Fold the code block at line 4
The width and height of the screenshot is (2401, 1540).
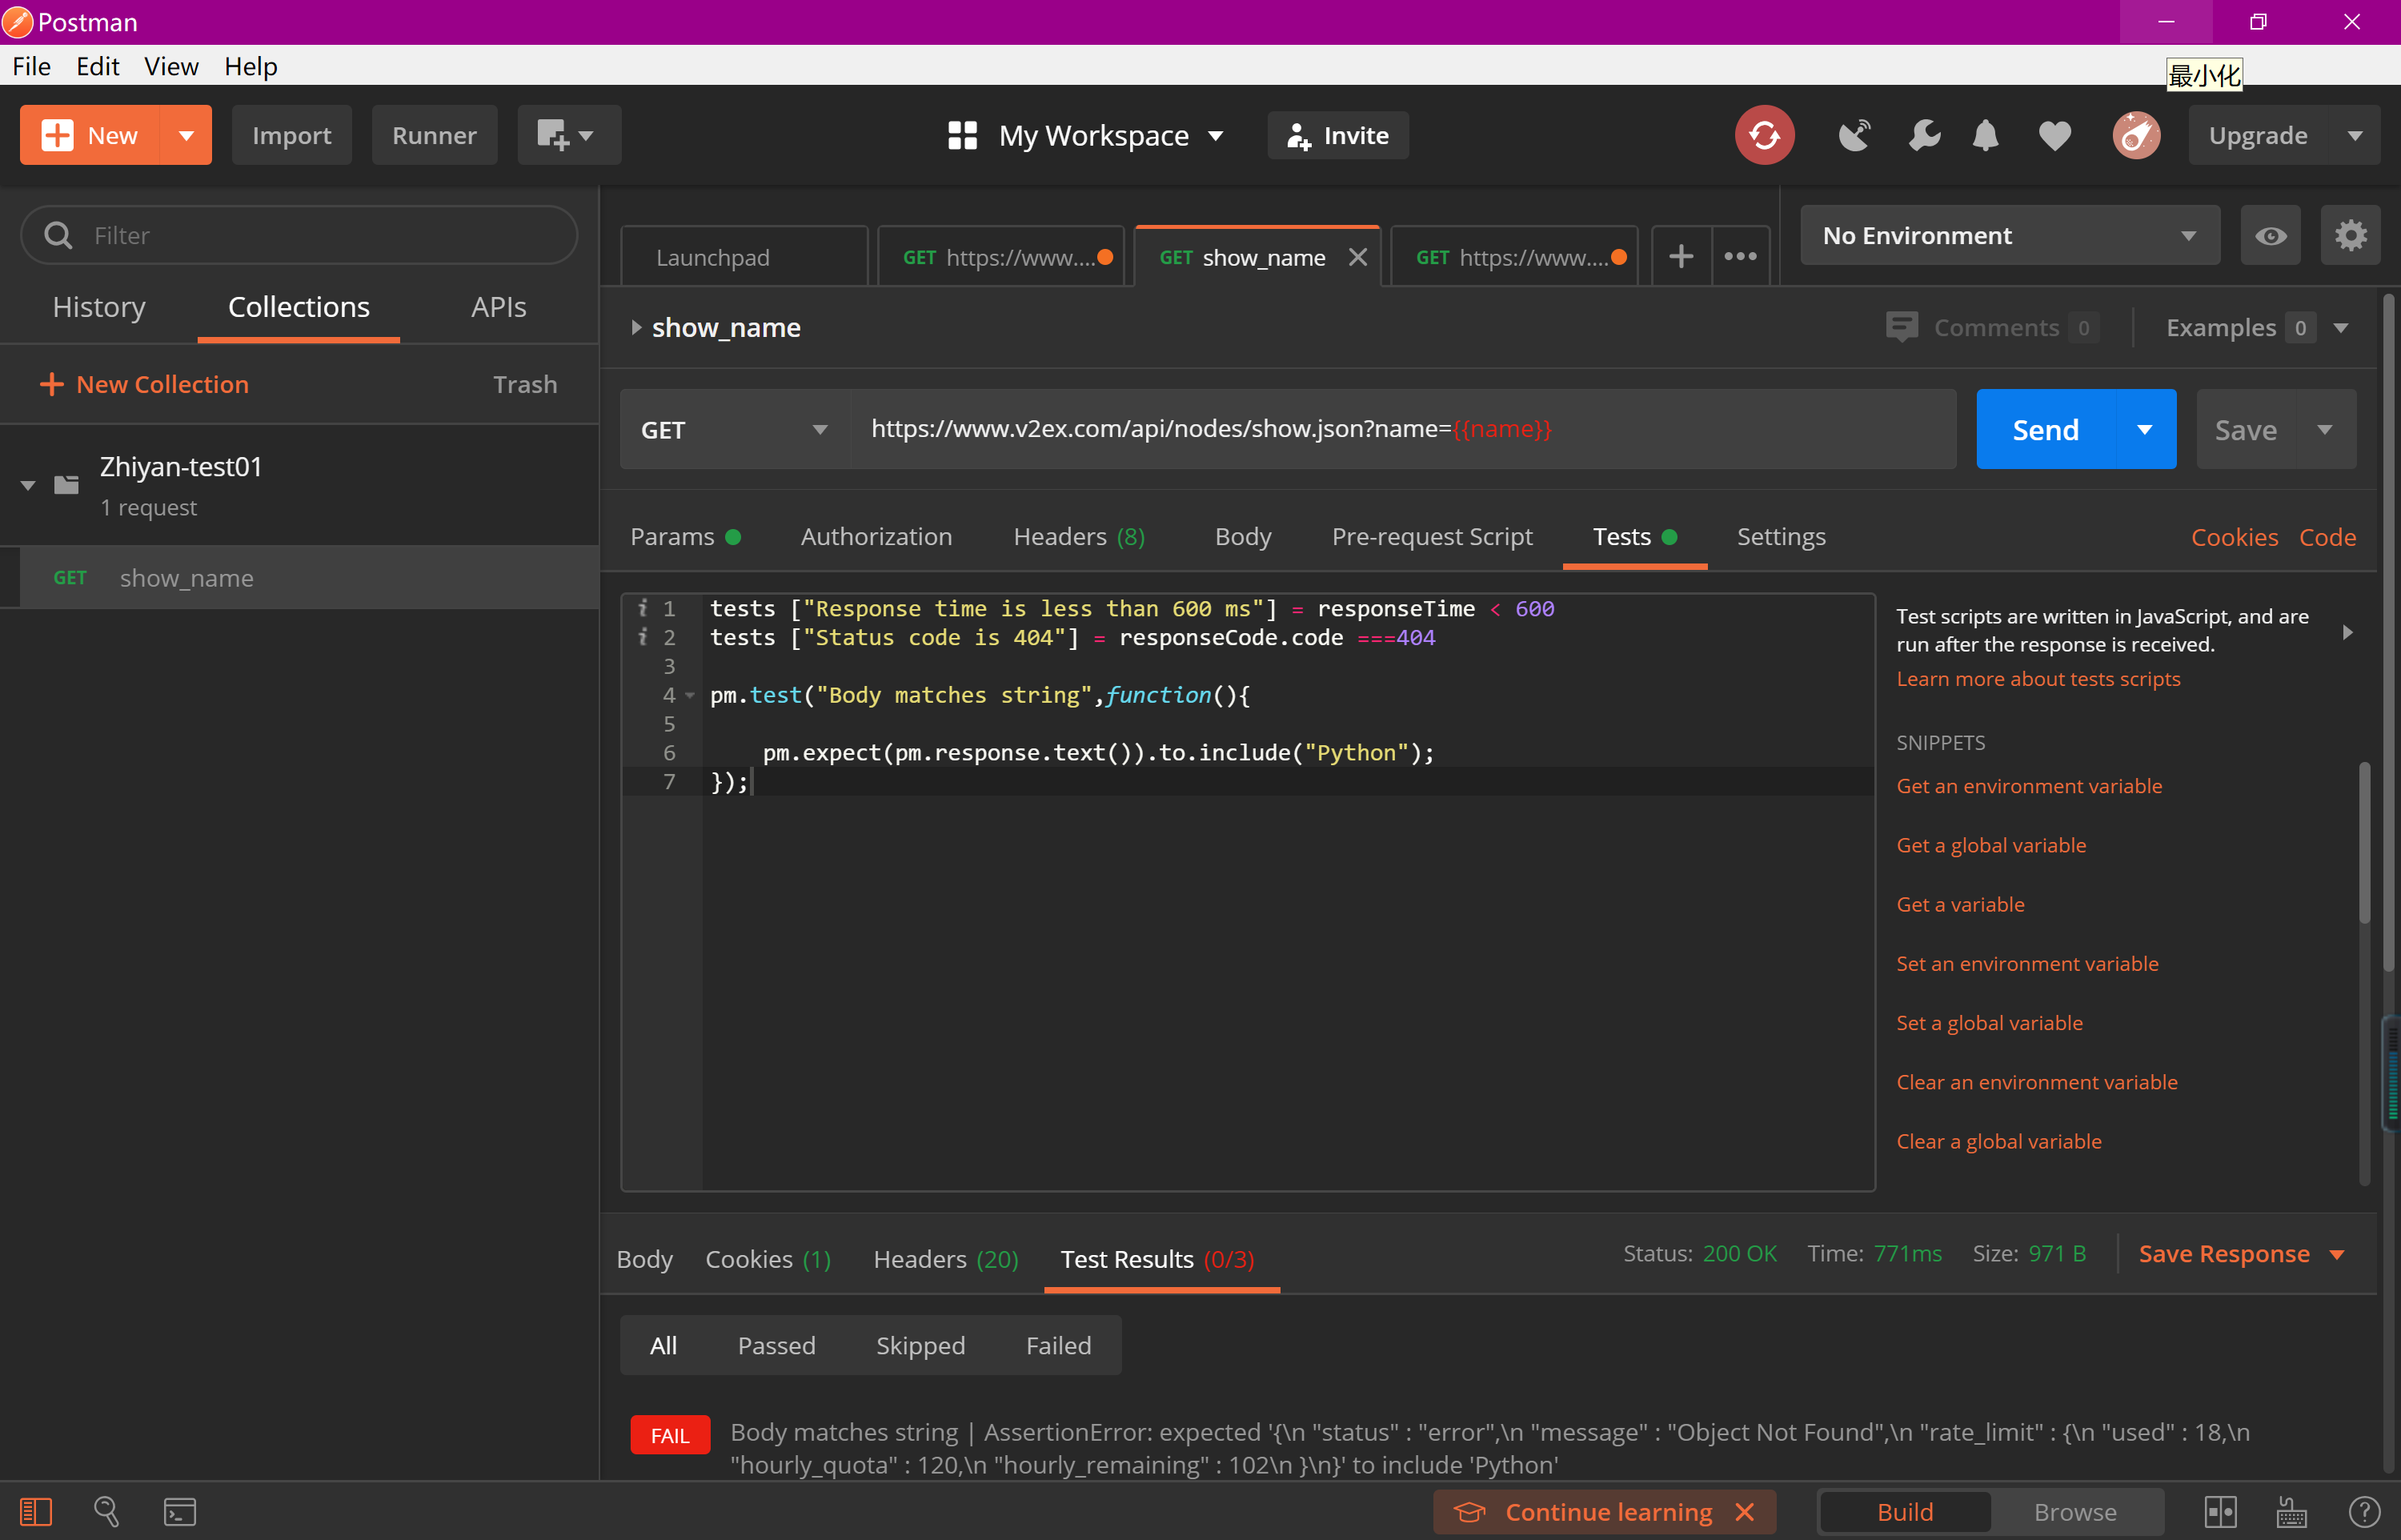[690, 695]
